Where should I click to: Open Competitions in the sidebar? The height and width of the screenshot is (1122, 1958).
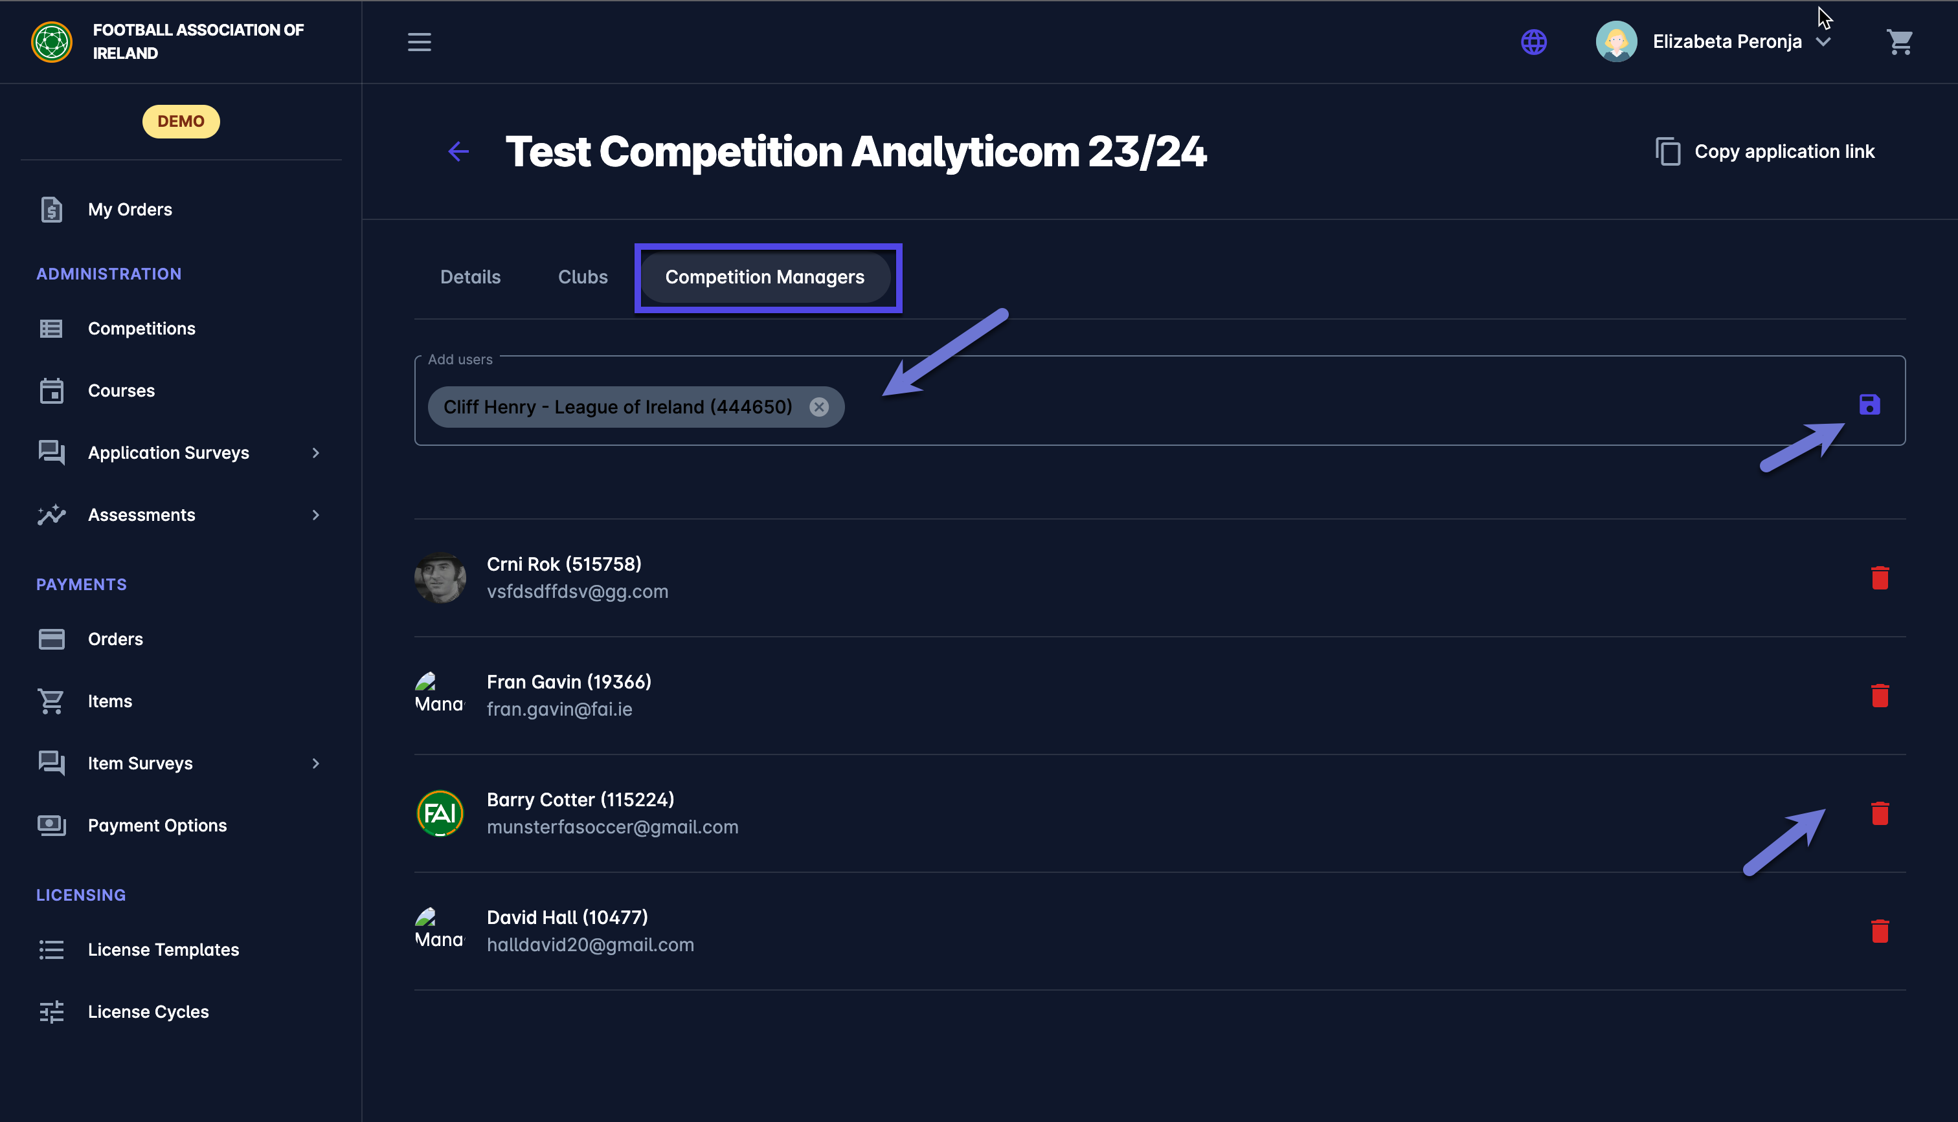coord(142,329)
